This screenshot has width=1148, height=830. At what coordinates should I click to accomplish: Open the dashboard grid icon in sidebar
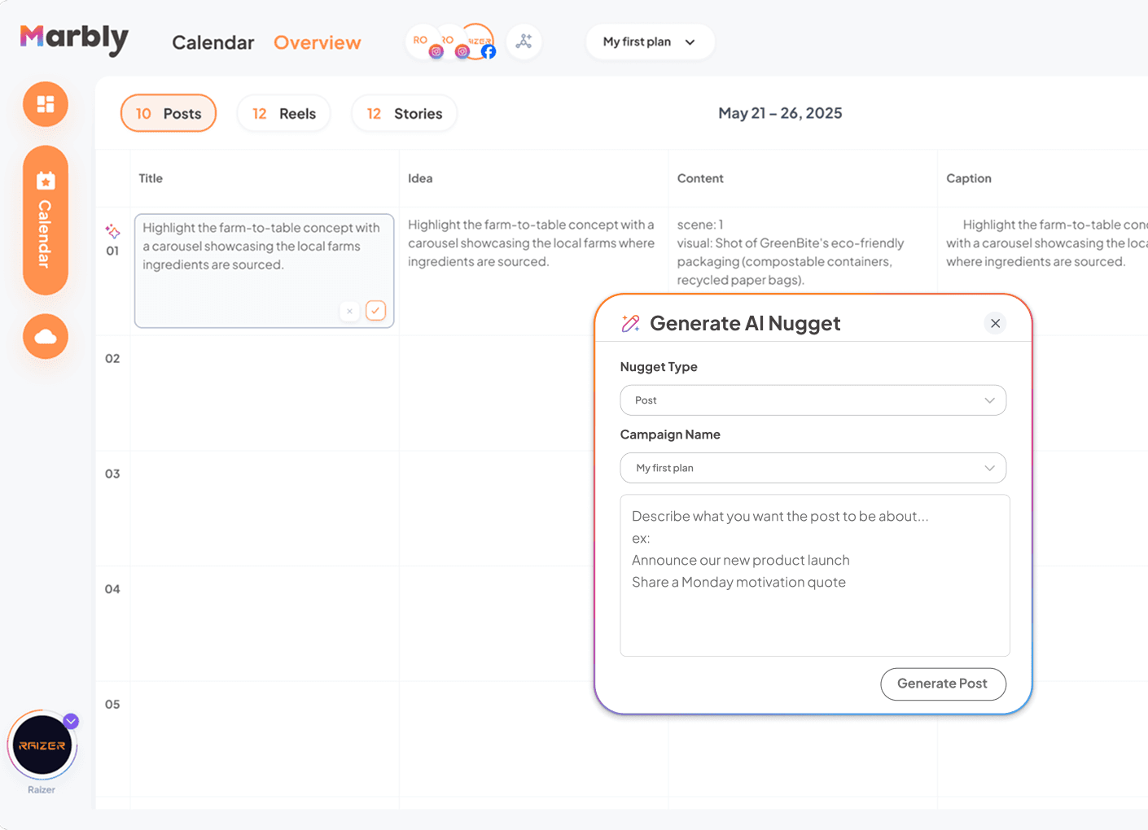coord(45,104)
